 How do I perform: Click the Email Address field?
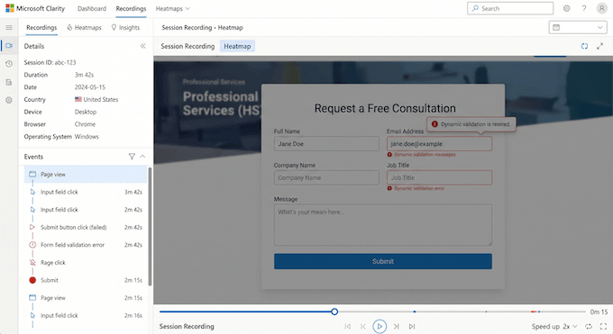tap(439, 144)
